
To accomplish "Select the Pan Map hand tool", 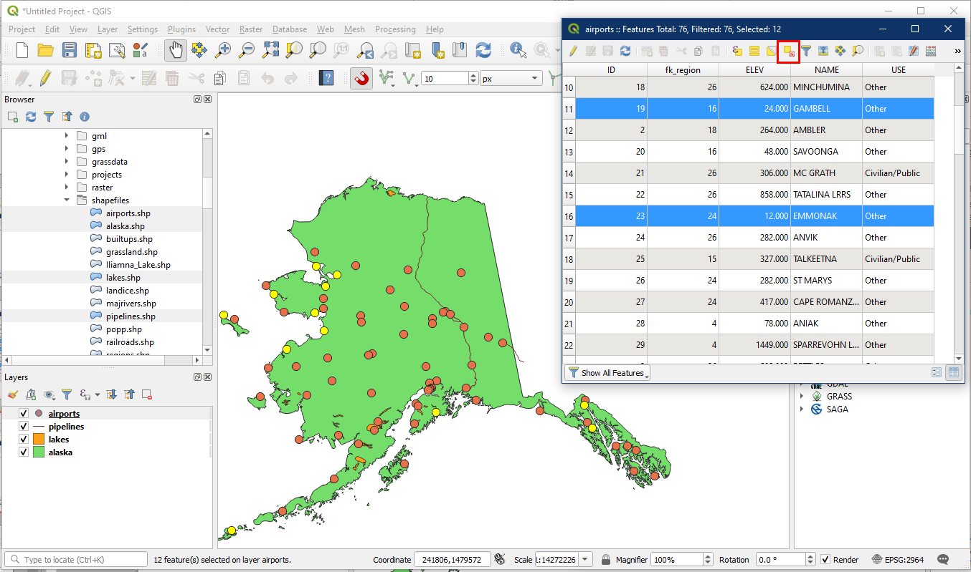I will (x=176, y=50).
